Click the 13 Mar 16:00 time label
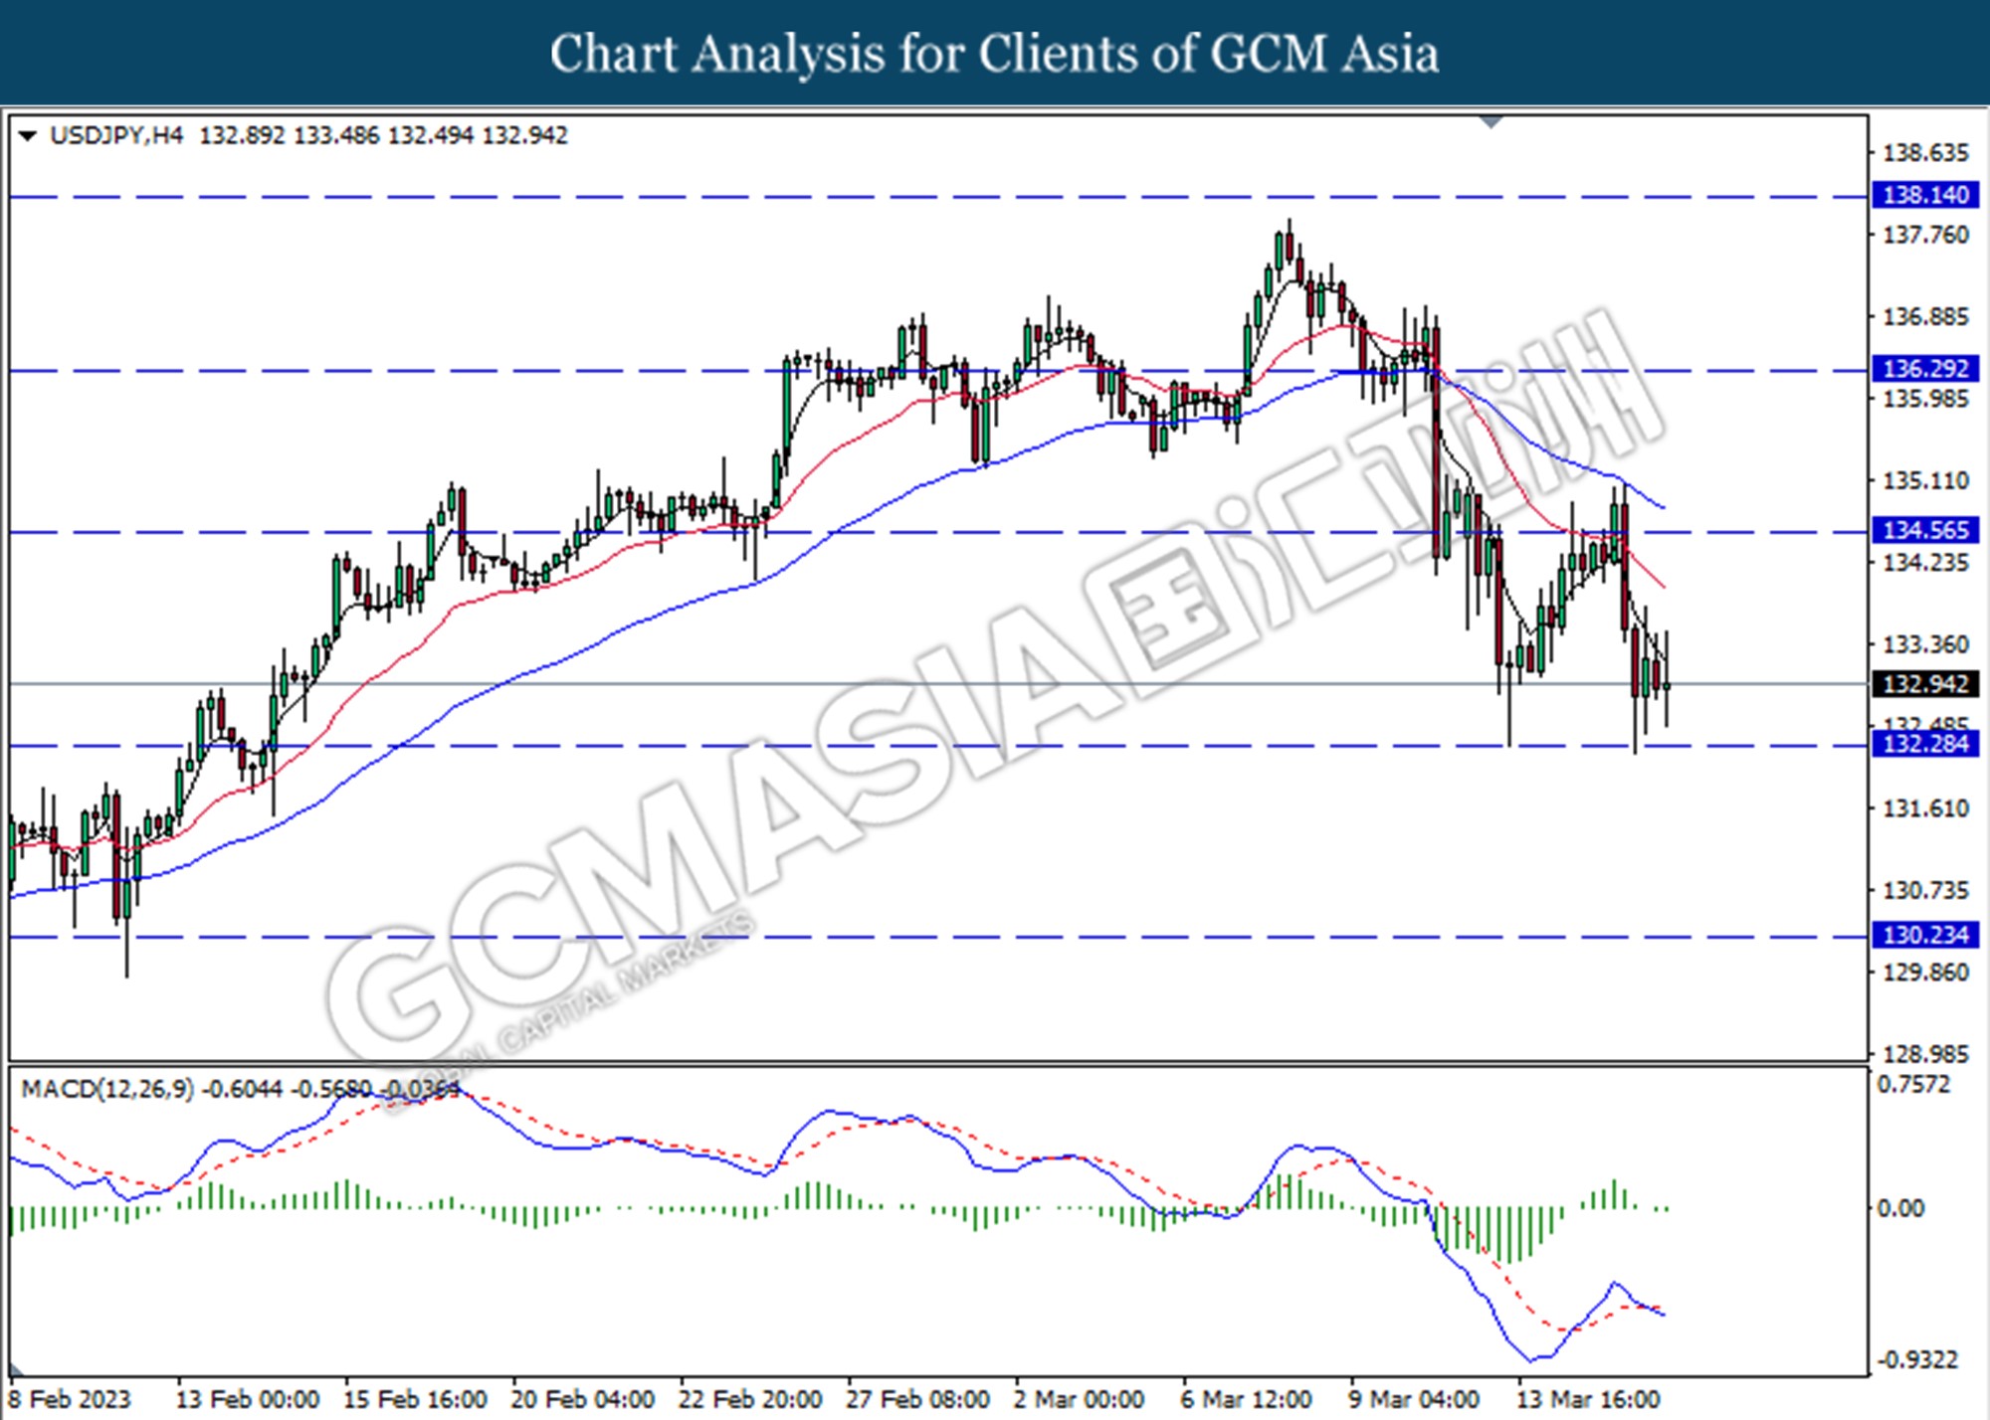 point(1588,1399)
